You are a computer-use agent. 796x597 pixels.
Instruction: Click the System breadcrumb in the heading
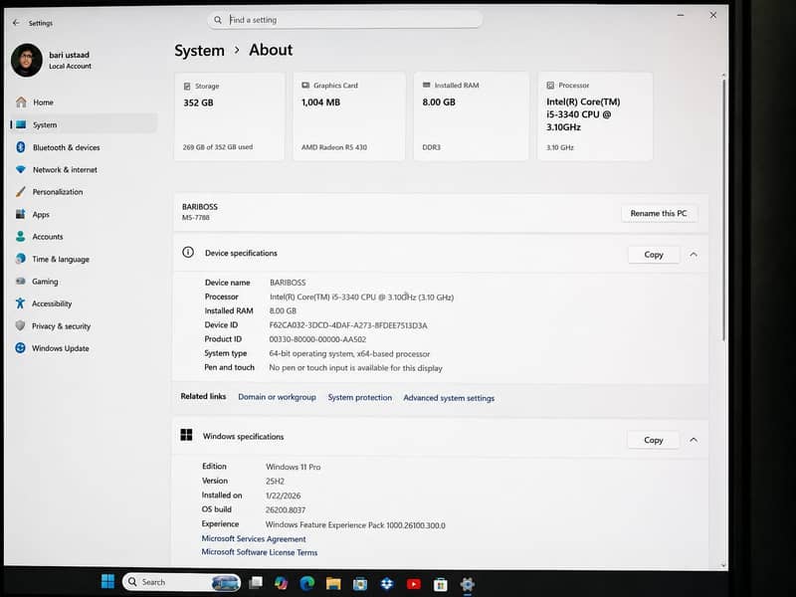(200, 51)
